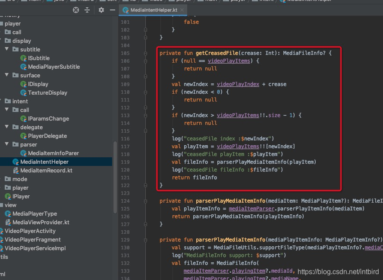The height and width of the screenshot is (280, 383).
Task: Fold parserPlayMediaItemInfo function at line 129
Action: 146,240
